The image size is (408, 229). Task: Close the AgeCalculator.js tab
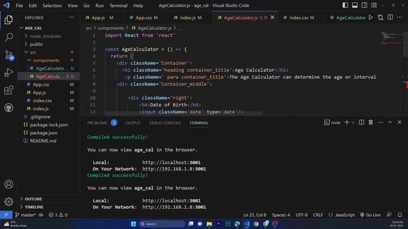click(272, 17)
